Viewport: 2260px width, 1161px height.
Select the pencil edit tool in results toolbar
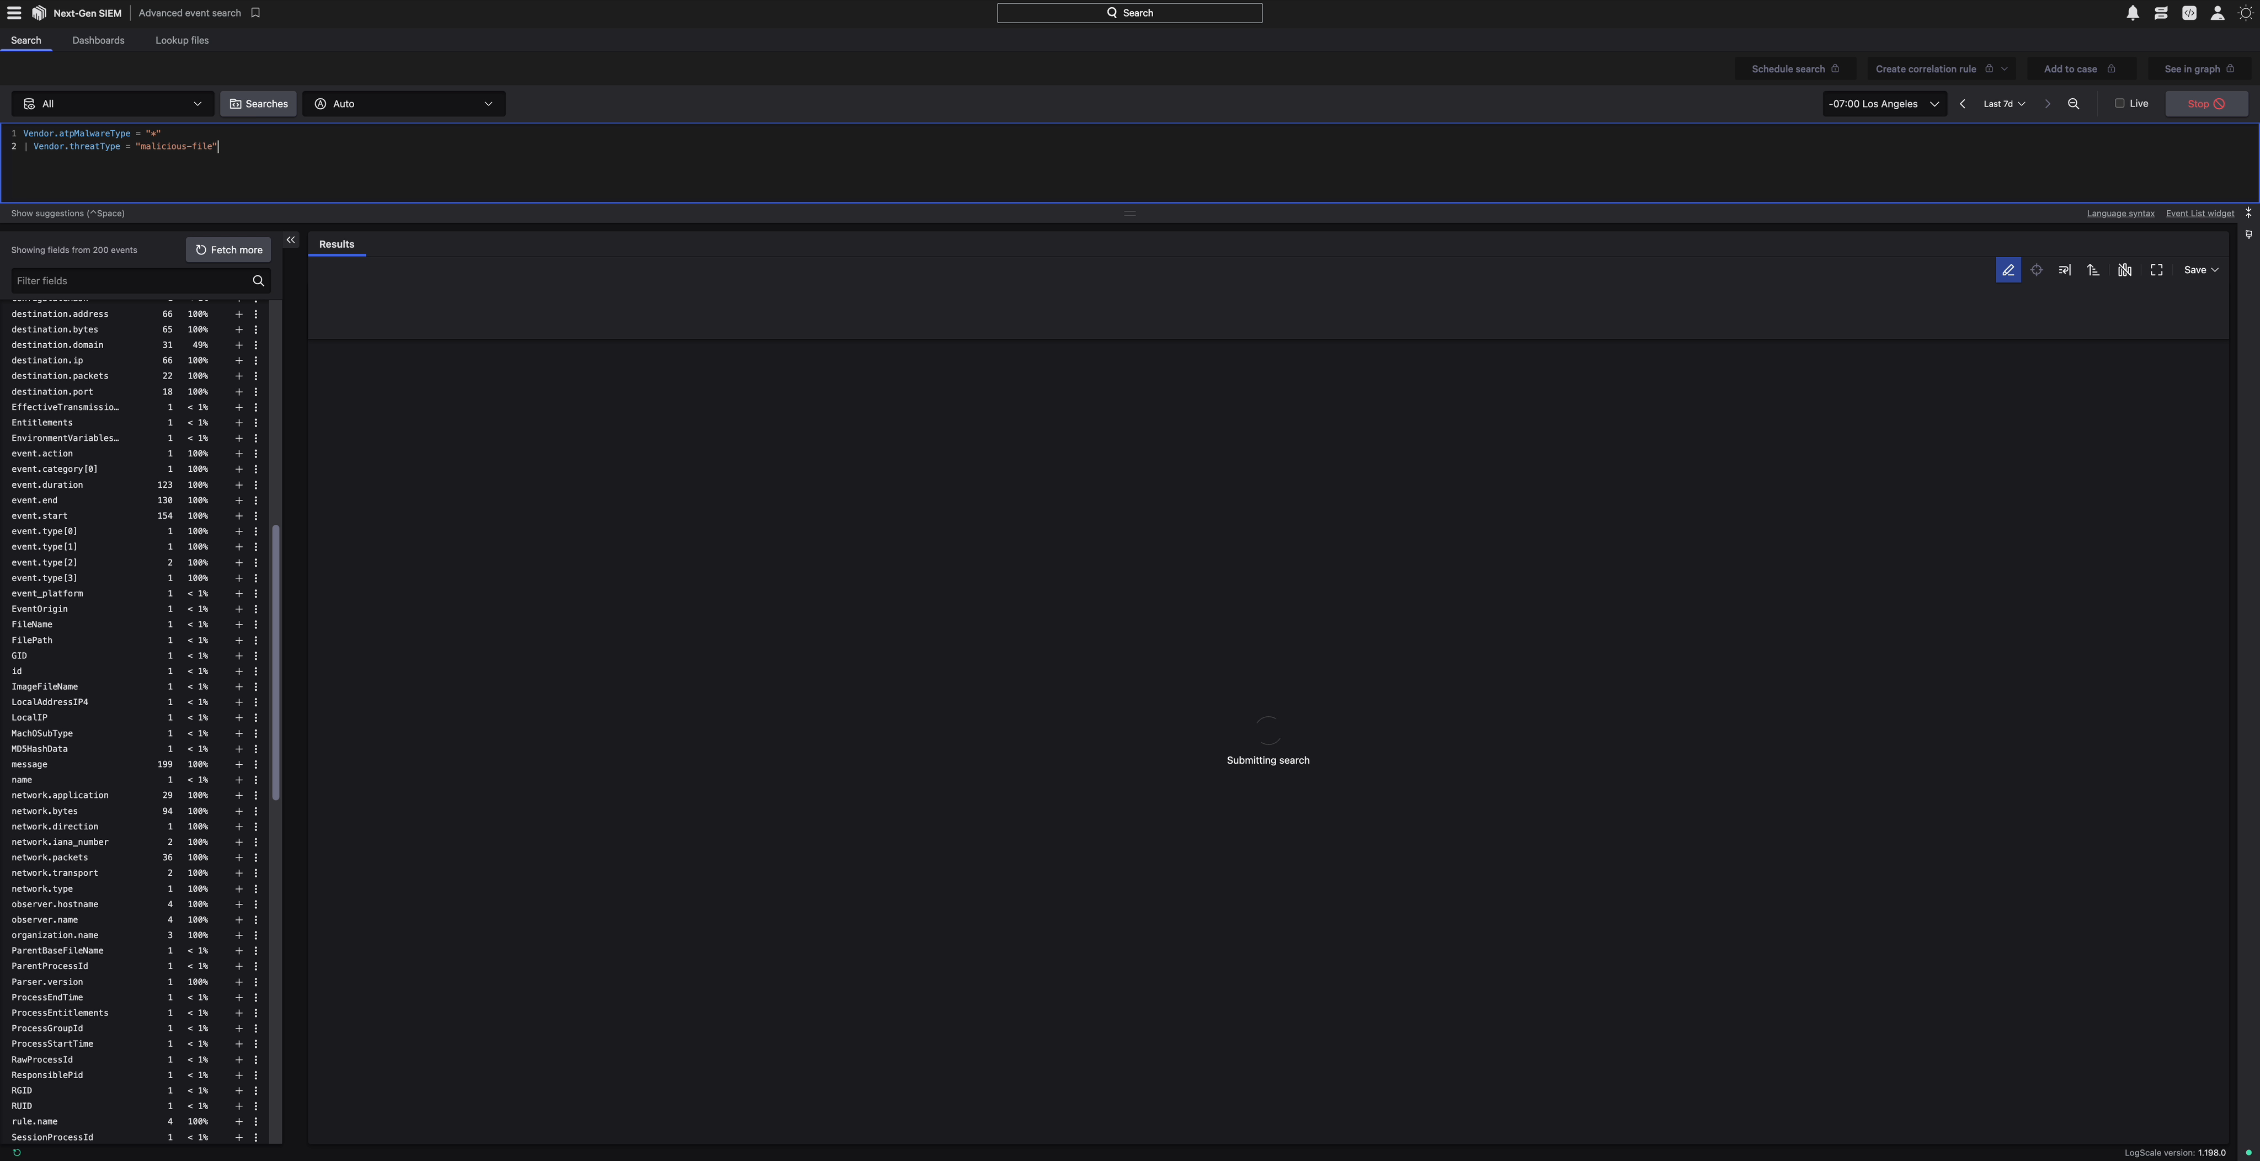click(x=2008, y=269)
